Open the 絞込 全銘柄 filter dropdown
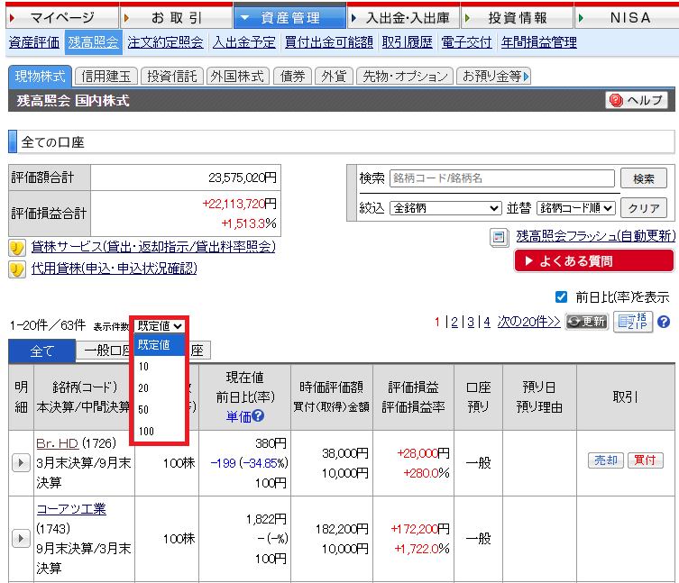This screenshot has height=583, width=679. [445, 208]
